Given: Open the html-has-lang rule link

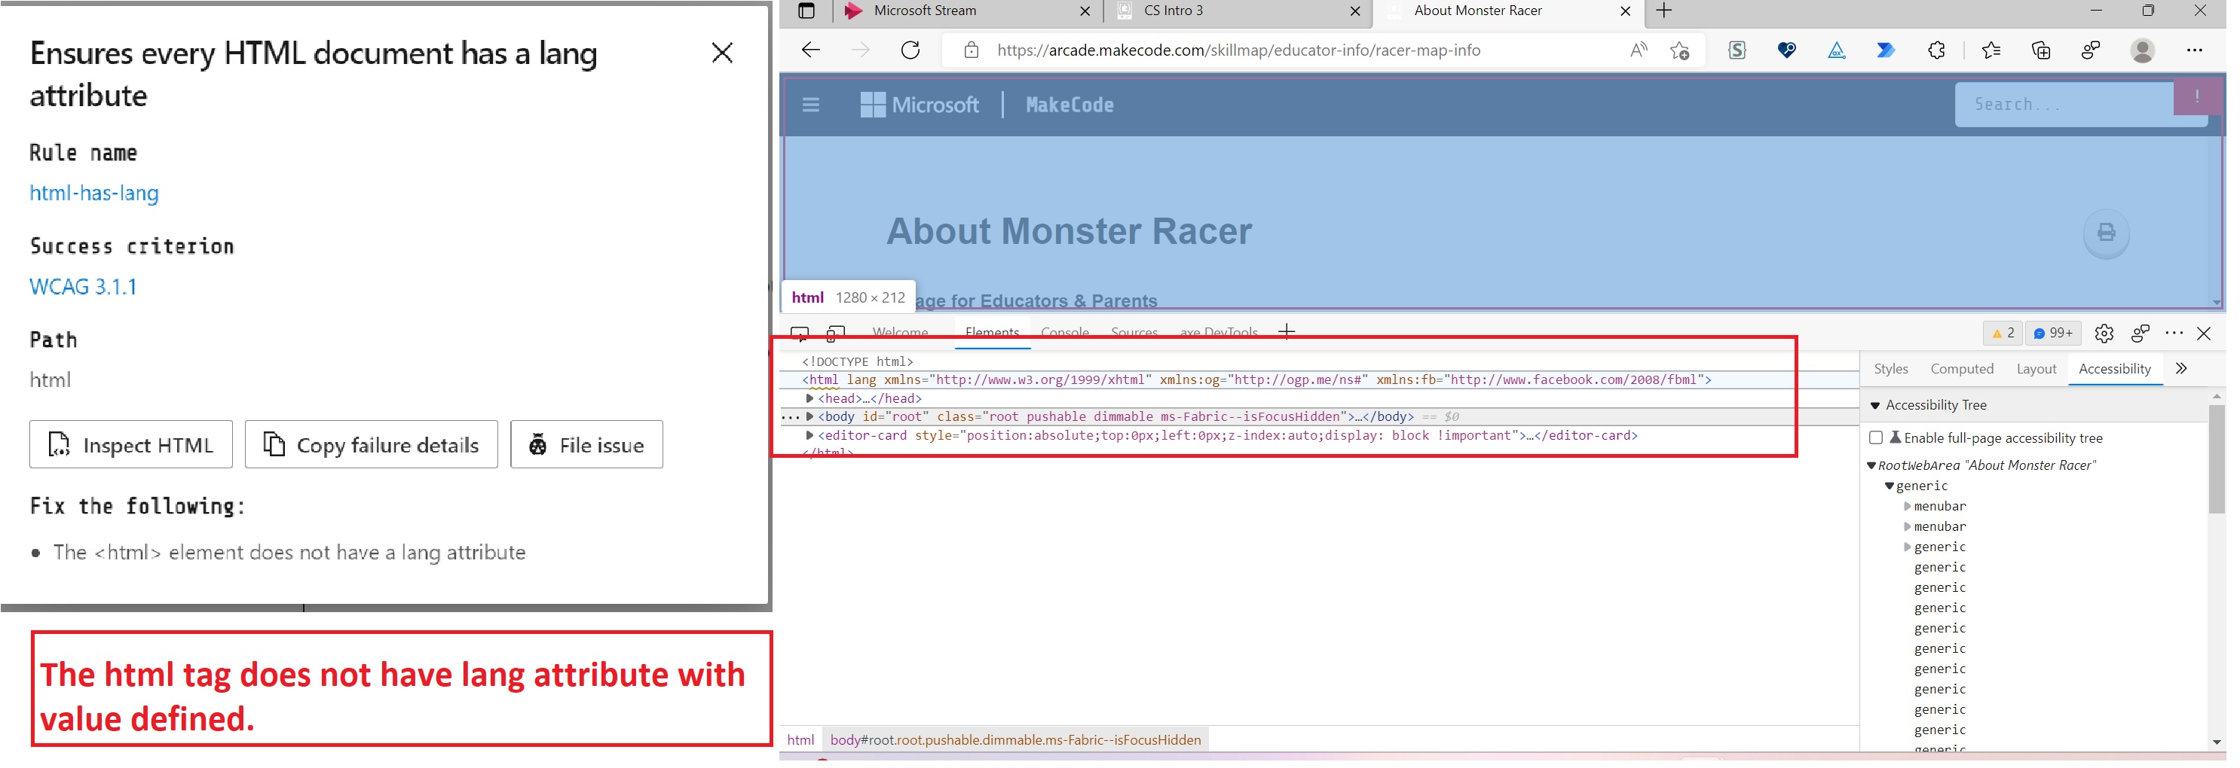Looking at the screenshot, I should pos(95,194).
